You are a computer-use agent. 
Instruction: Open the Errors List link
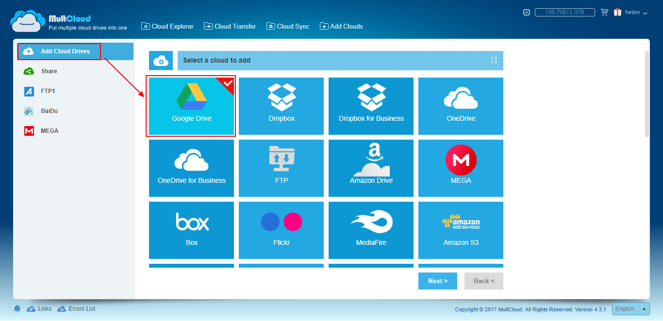(x=76, y=309)
